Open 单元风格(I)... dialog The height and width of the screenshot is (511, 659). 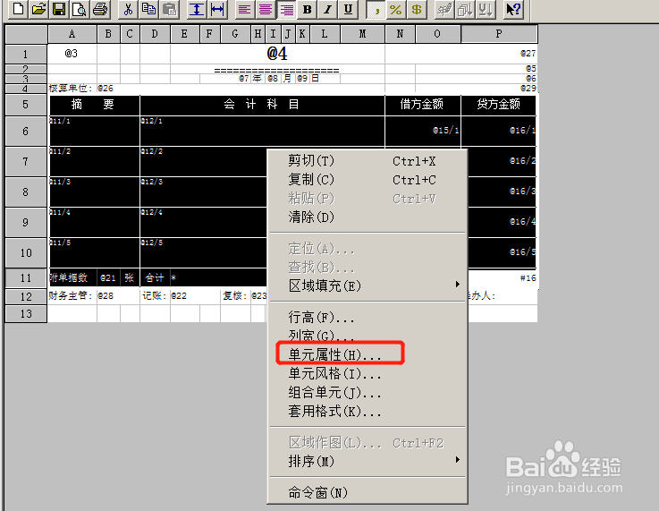coord(368,373)
